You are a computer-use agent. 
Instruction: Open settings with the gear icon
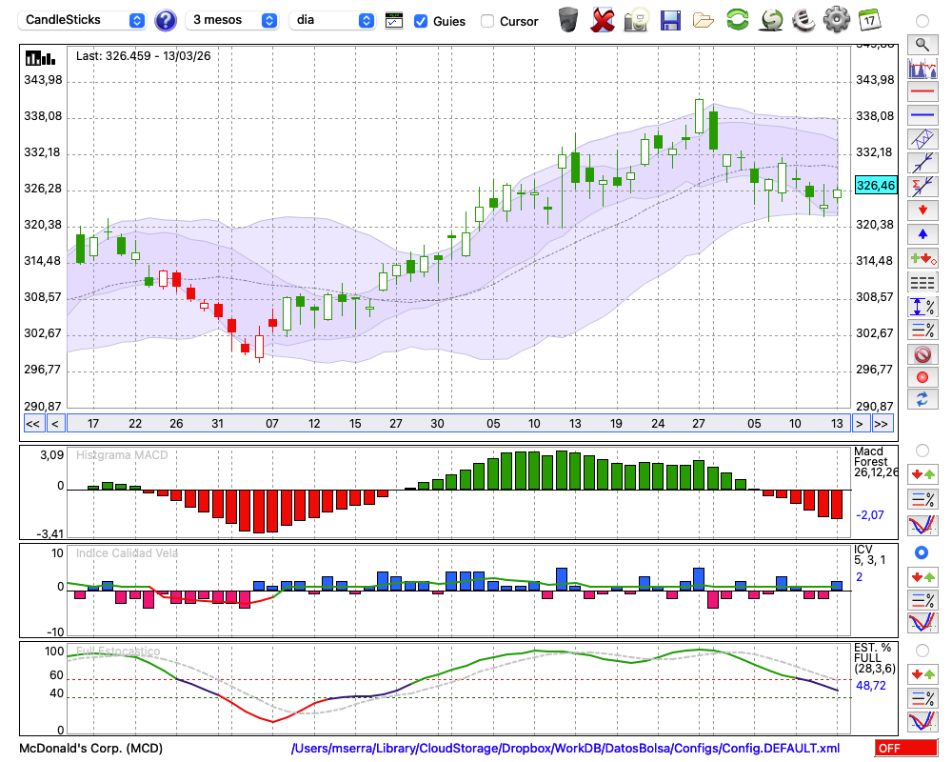click(x=837, y=19)
